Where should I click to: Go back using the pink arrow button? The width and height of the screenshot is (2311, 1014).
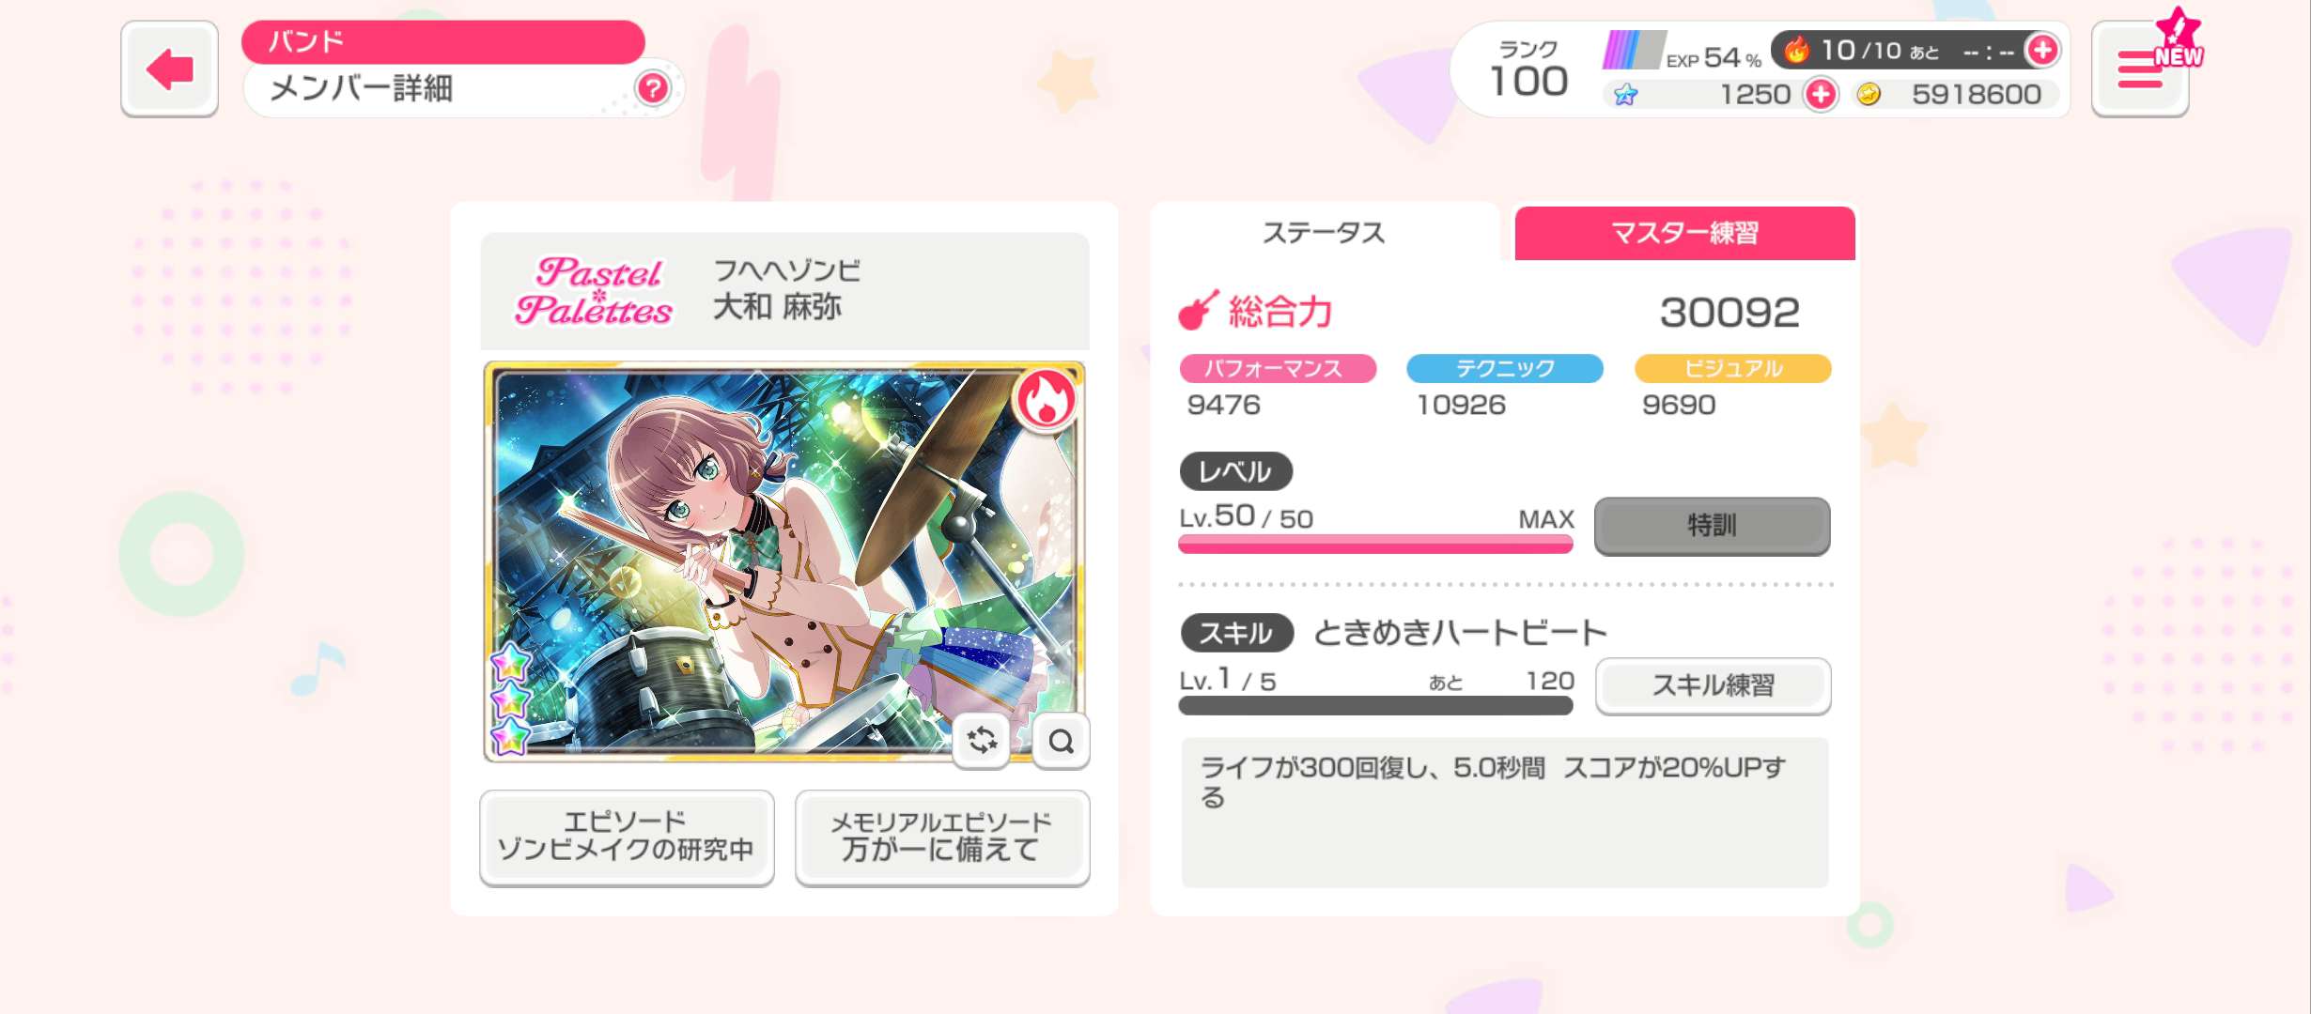[x=169, y=69]
